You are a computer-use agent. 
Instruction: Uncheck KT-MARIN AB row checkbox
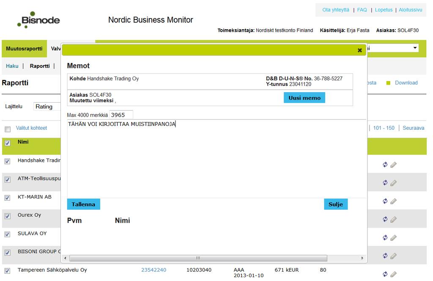(x=8, y=198)
